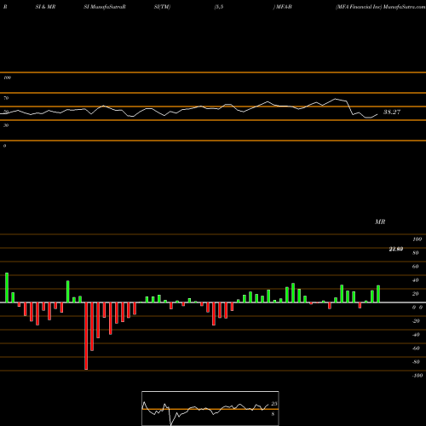Click the tallest red histogram bar
The width and height of the screenshot is (426, 426).
[86, 336]
